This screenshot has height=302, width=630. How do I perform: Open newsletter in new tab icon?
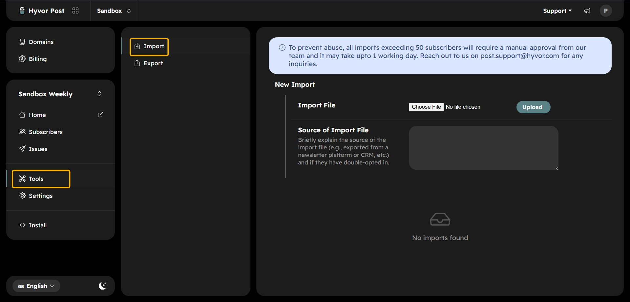[x=101, y=115]
